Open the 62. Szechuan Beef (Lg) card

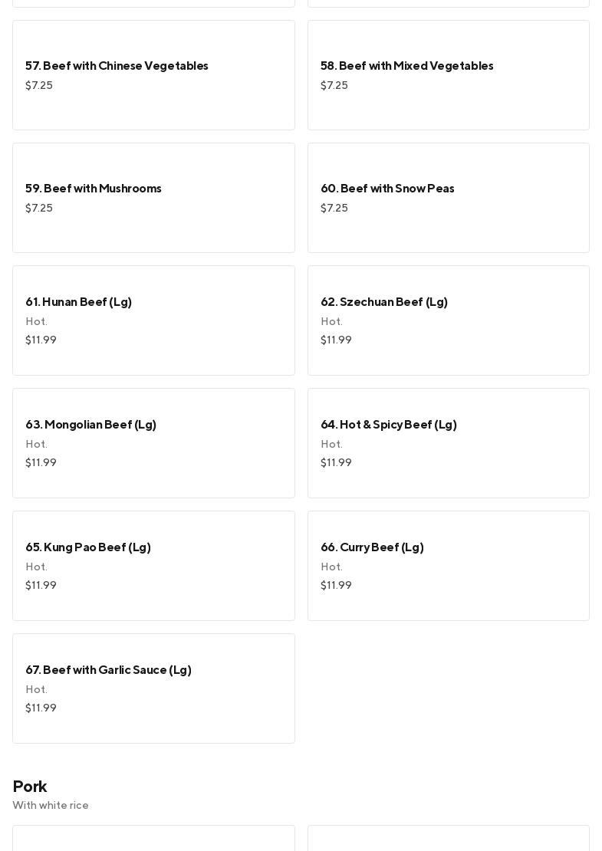click(448, 320)
